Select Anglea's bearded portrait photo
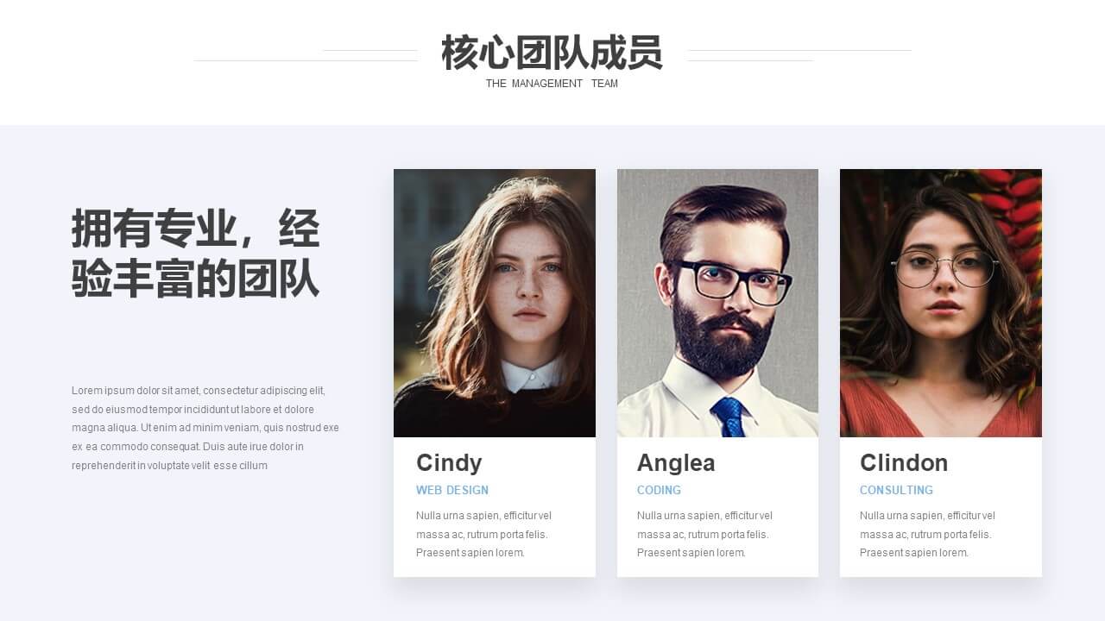Image resolution: width=1105 pixels, height=621 pixels. [717, 303]
